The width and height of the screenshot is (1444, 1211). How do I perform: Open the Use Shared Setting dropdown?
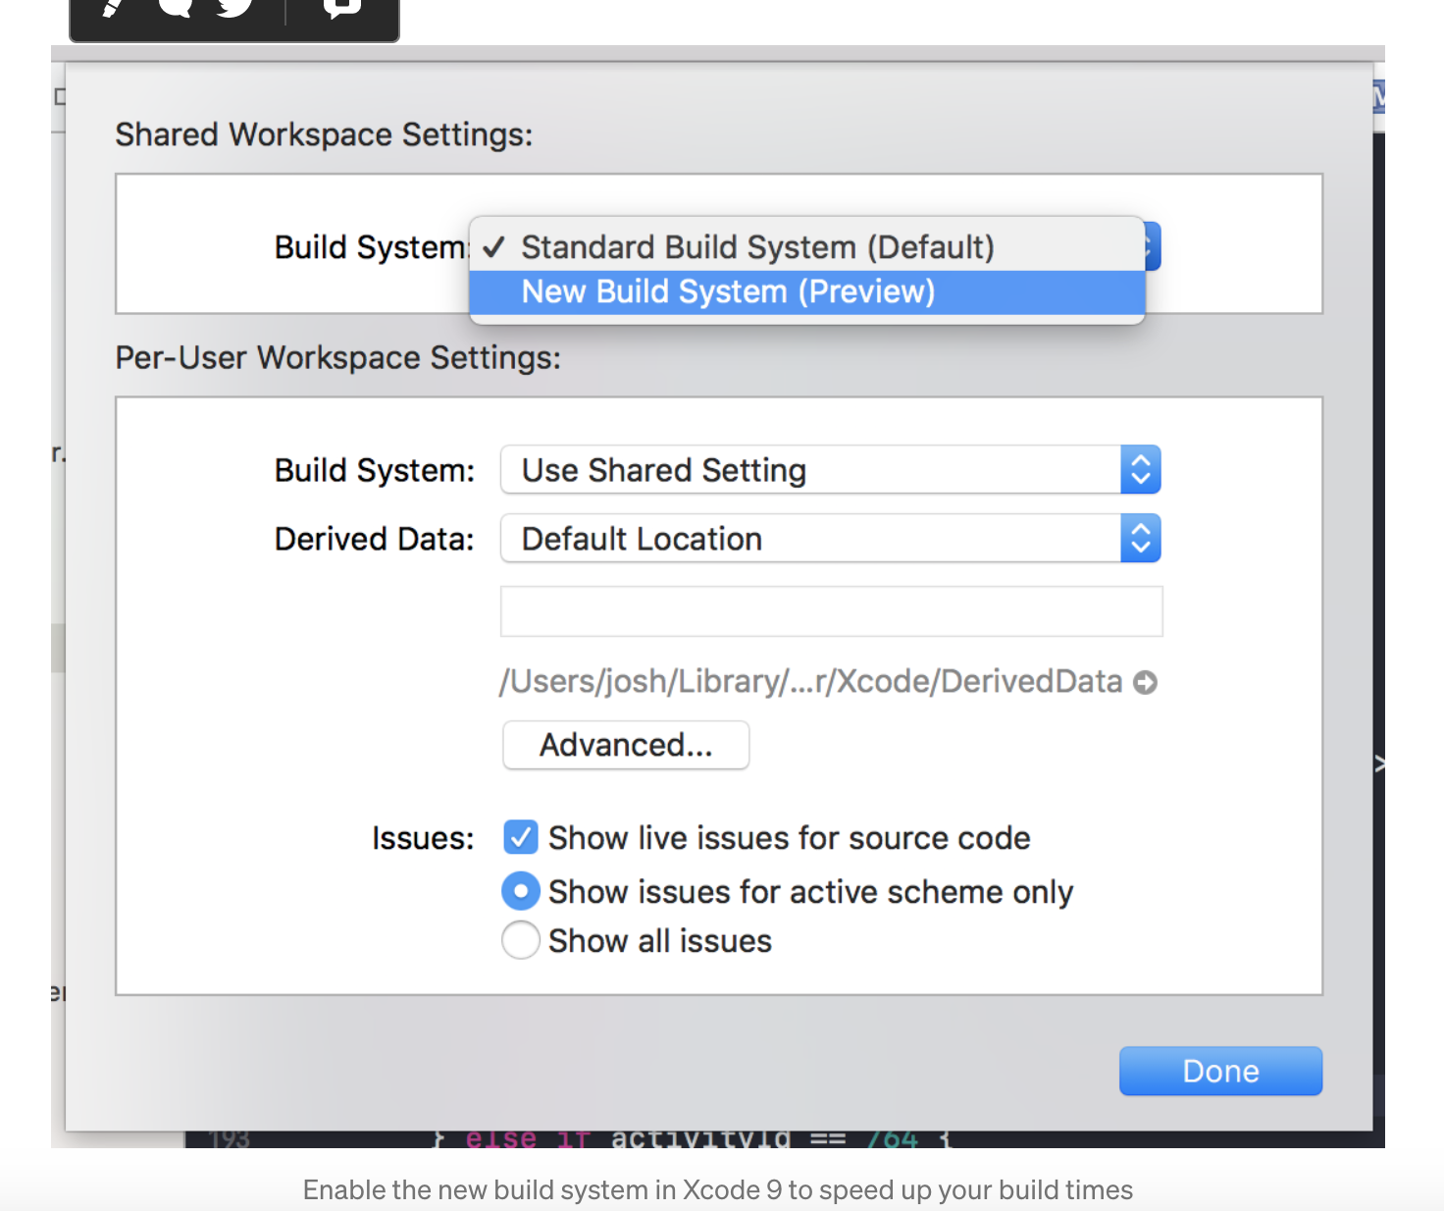click(830, 470)
